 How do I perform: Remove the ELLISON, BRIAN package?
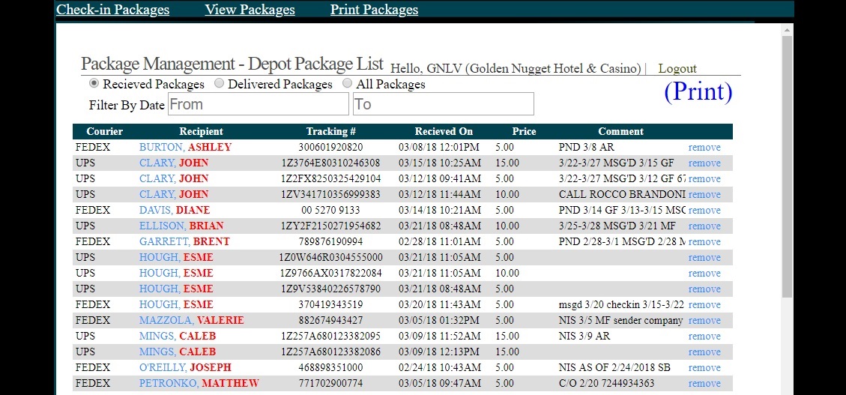(704, 226)
